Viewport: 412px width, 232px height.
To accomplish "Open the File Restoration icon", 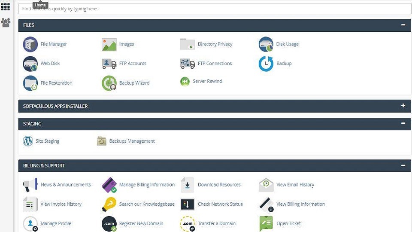I will [30, 83].
